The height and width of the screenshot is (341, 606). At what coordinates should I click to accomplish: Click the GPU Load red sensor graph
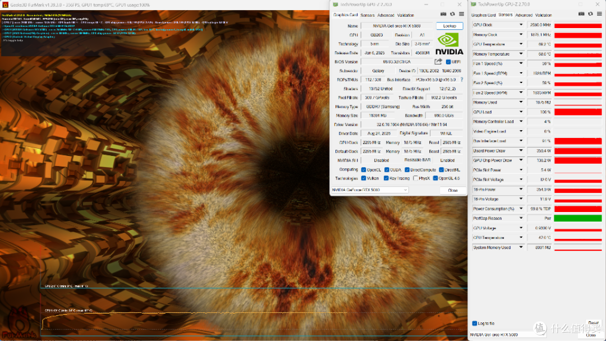[578, 112]
